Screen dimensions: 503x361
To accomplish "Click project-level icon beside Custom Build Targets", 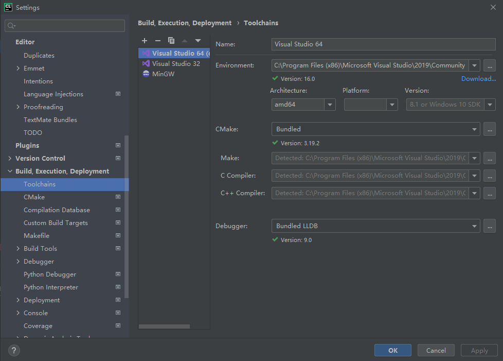I will click(118, 222).
